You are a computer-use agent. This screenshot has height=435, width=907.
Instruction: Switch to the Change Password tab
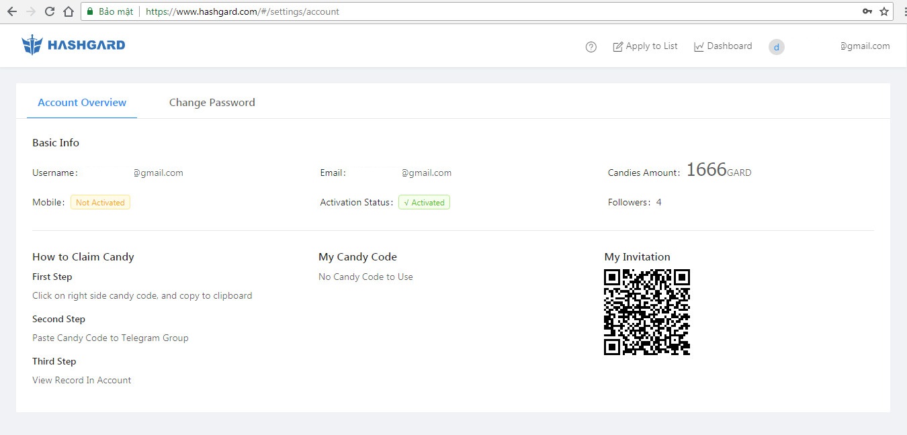pyautogui.click(x=212, y=103)
